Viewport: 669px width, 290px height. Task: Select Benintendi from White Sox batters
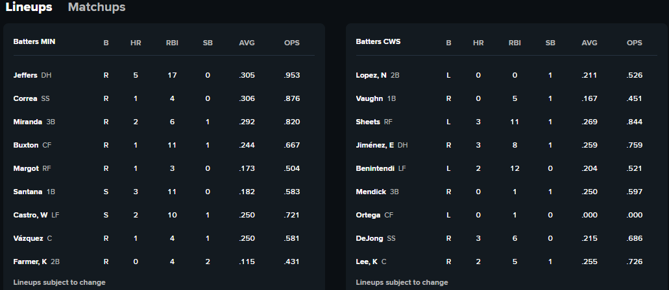point(375,168)
